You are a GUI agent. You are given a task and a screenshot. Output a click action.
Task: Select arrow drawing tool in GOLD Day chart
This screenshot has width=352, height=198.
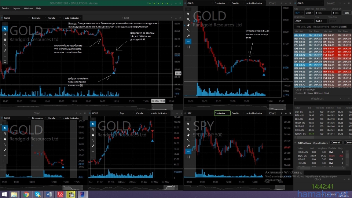click(93, 146)
